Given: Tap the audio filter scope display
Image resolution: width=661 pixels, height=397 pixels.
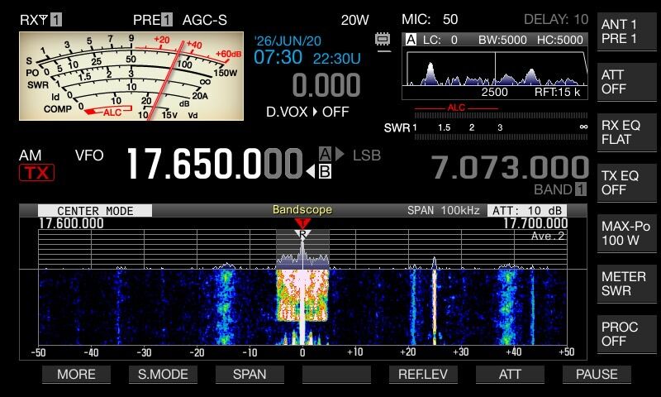Looking at the screenshot, I should [x=495, y=69].
